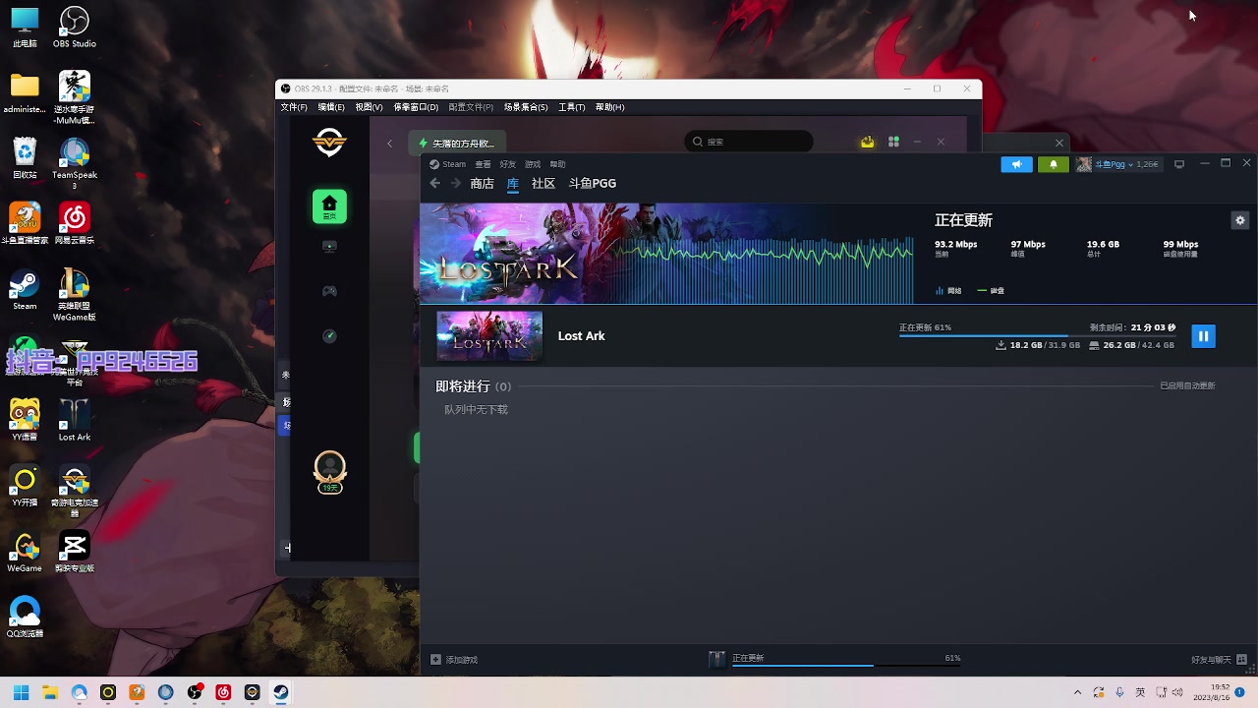Click the monitor icon in accelerator sidebar
This screenshot has width=1258, height=708.
tap(330, 248)
